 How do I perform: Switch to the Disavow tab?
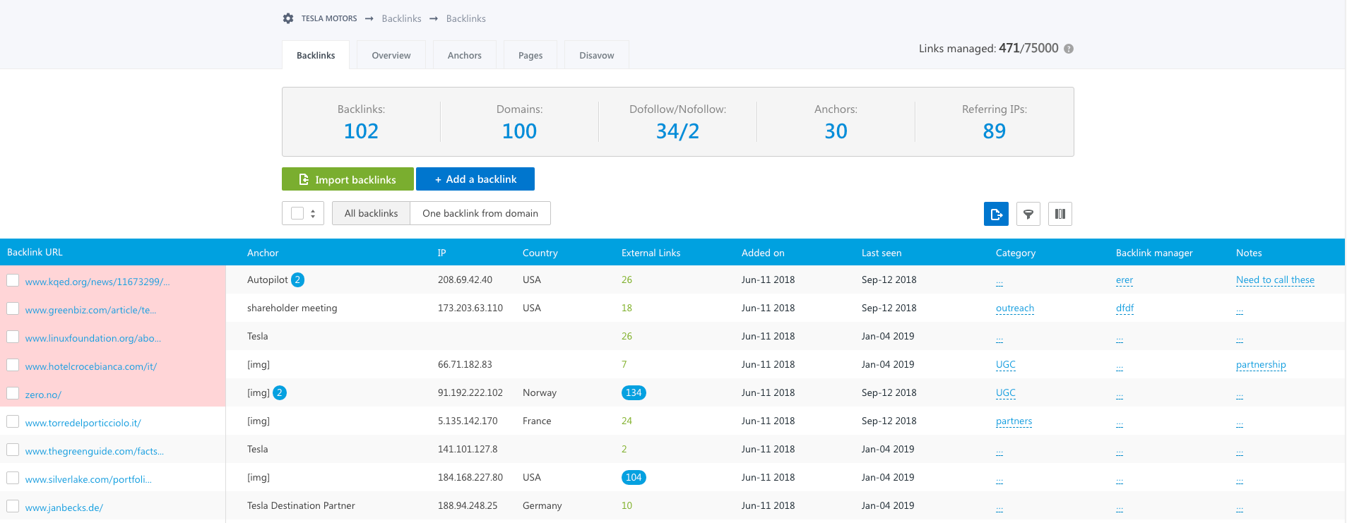pos(597,55)
